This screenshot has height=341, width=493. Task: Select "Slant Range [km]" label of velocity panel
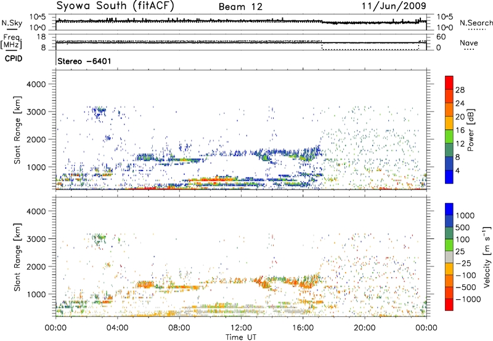(17, 257)
